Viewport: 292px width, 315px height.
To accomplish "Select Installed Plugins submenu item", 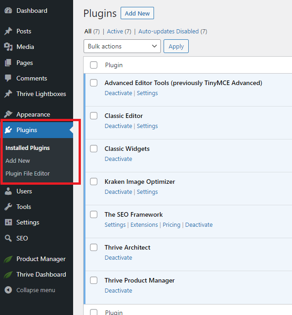I will 27,148.
